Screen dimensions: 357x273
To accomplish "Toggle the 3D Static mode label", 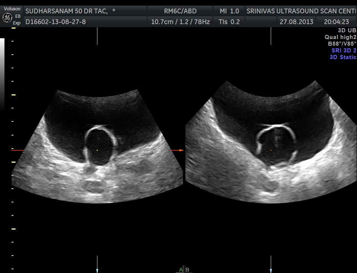I will click(x=342, y=57).
